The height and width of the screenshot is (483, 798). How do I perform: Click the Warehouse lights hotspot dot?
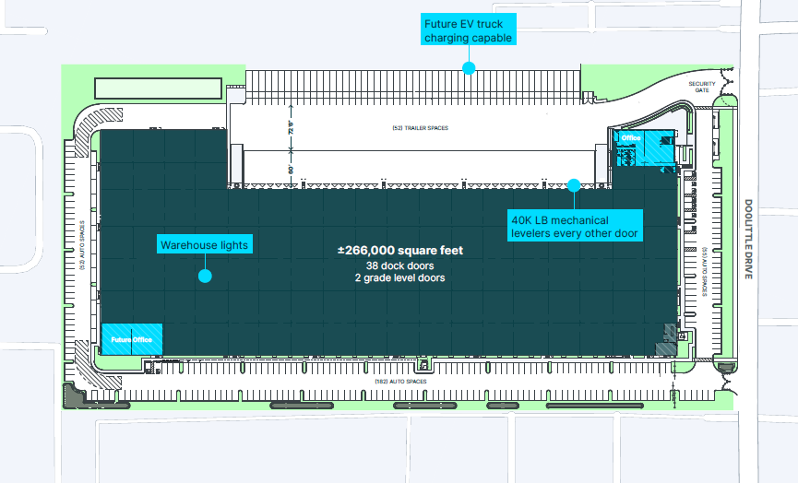click(205, 276)
